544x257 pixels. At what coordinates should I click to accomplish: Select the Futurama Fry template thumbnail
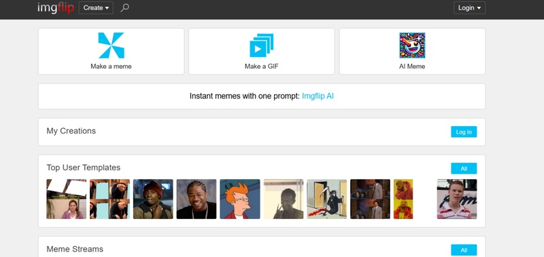pyautogui.click(x=240, y=199)
